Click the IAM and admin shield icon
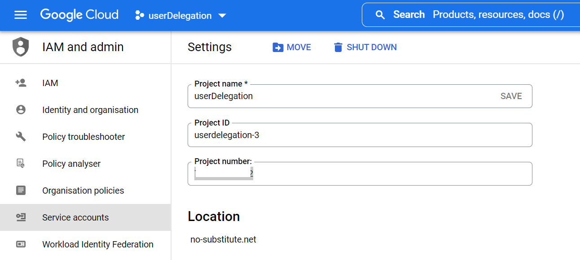The image size is (580, 260). coord(21,47)
